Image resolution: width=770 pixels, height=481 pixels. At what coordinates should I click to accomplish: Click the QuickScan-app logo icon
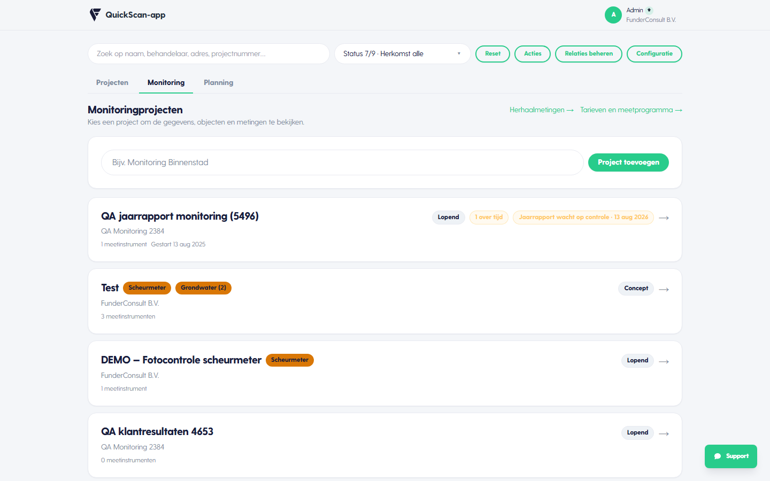(x=95, y=15)
